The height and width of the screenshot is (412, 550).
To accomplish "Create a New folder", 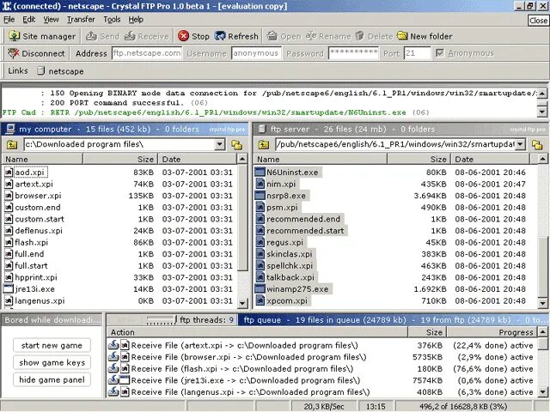I will click(x=425, y=36).
